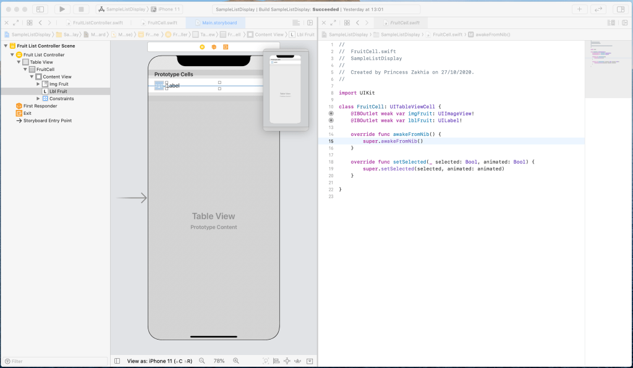Open the Library with the plus button
This screenshot has height=368, width=633.
(579, 9)
